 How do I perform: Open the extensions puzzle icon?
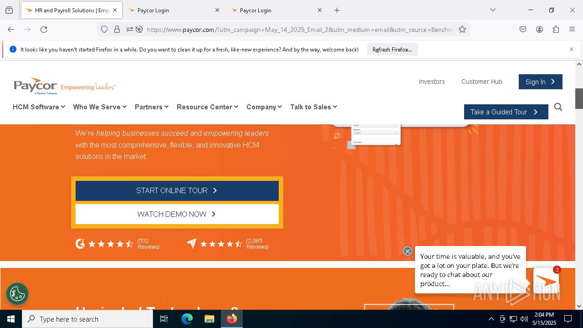556,29
